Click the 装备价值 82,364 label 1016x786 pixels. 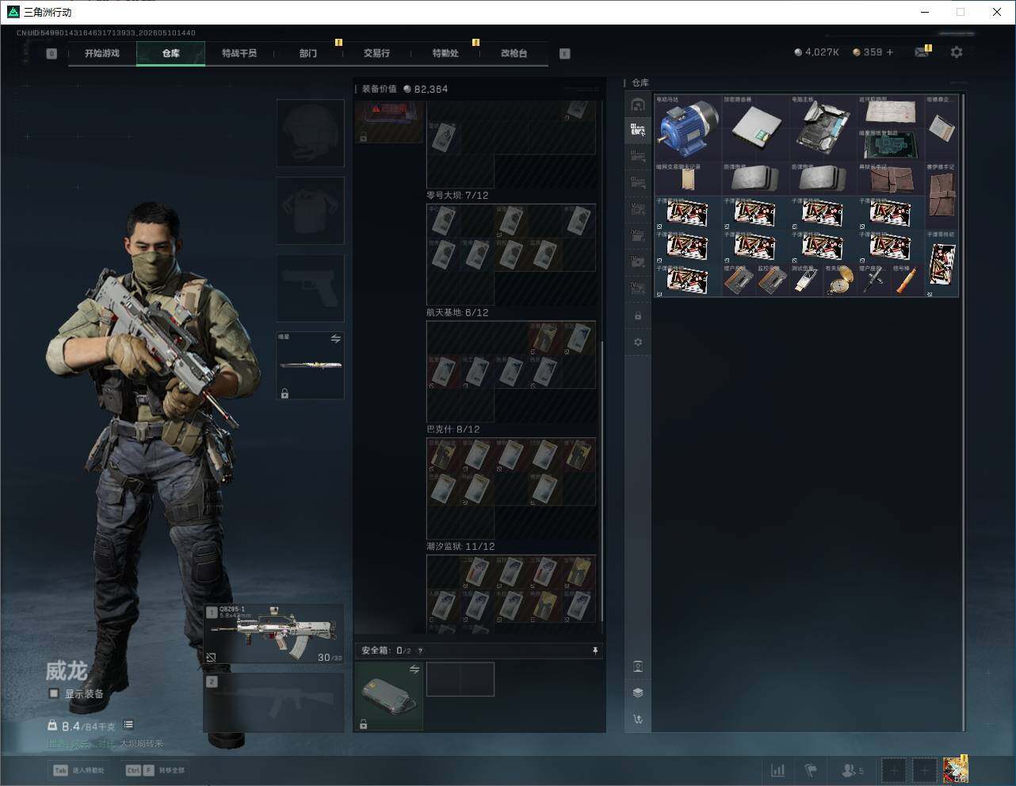pyautogui.click(x=405, y=89)
